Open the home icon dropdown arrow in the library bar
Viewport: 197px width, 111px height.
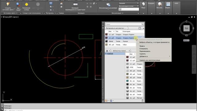pyautogui.click(x=110, y=51)
